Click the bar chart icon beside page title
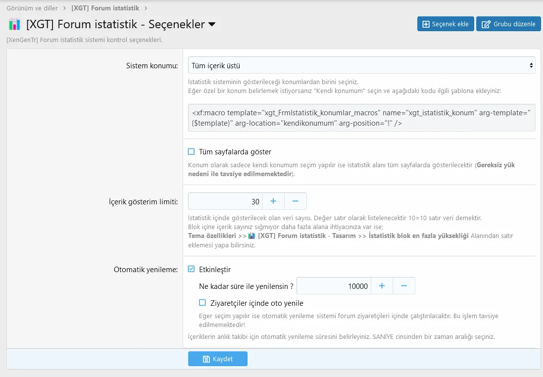543x377 pixels. coord(14,24)
